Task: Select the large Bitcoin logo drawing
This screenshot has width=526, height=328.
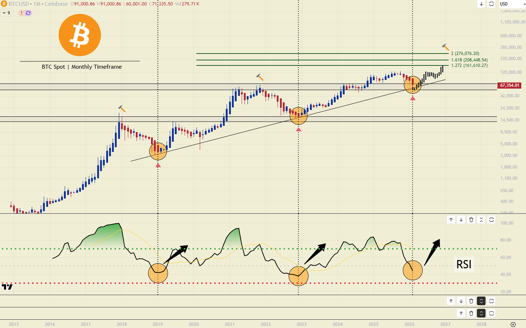Action: [80, 35]
